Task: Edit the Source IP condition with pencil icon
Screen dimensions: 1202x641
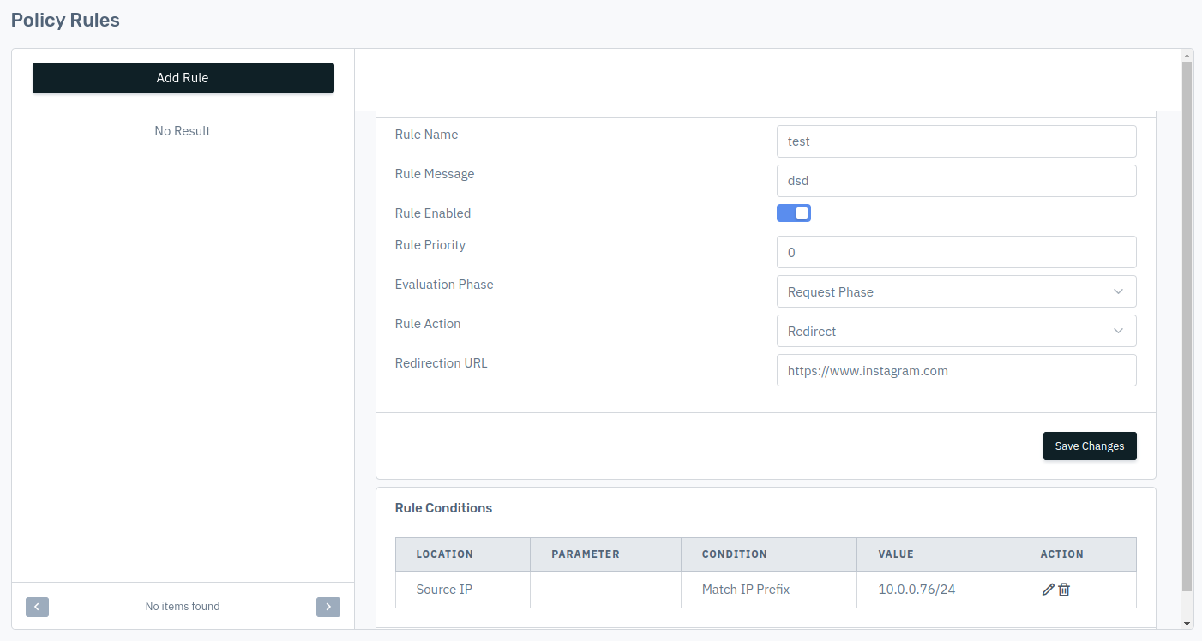Action: point(1048,590)
